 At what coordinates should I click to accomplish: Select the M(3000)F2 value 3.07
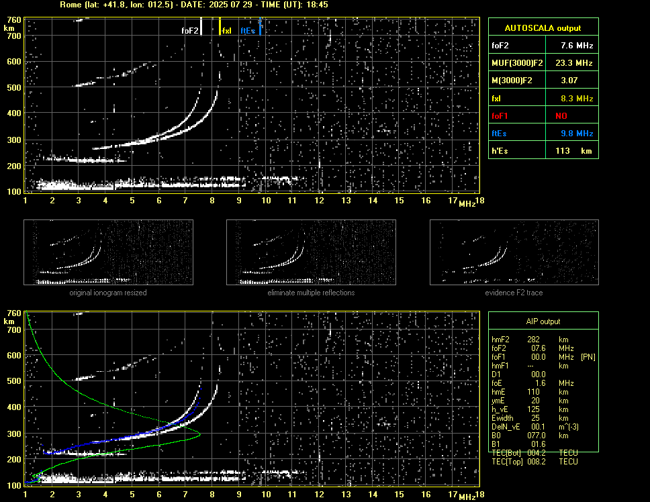pos(569,81)
